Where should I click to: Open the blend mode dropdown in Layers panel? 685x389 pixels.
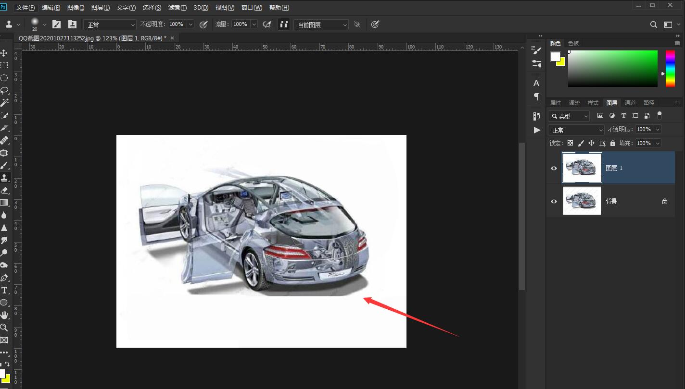point(576,130)
